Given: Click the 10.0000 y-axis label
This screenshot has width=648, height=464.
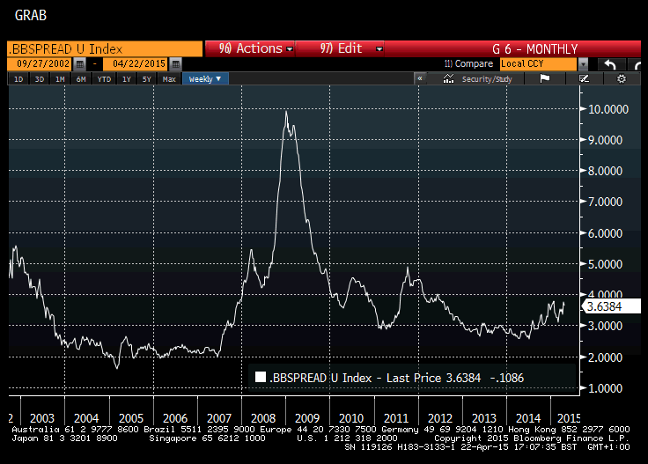Looking at the screenshot, I should click(x=607, y=109).
